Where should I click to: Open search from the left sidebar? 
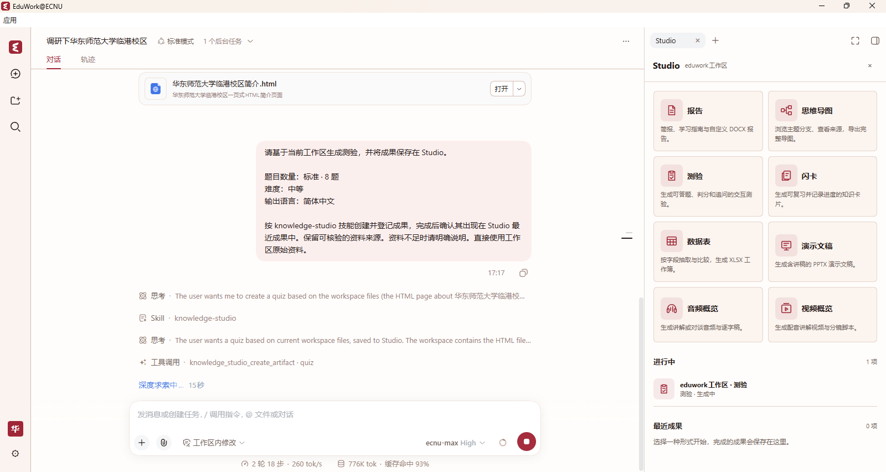pos(16,127)
